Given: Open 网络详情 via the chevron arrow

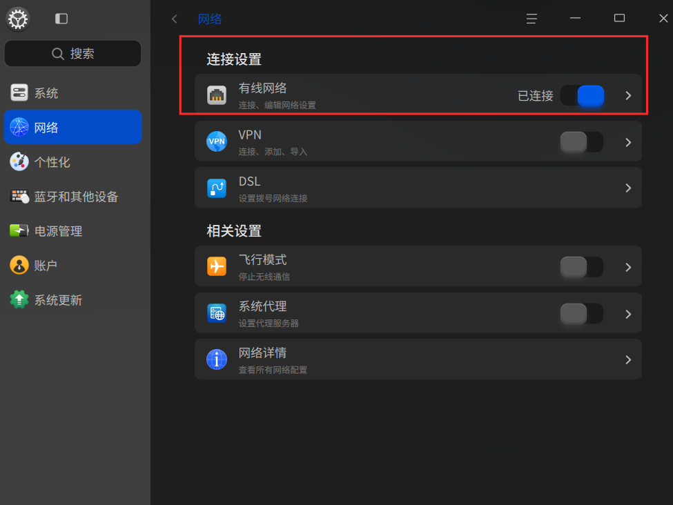Looking at the screenshot, I should (x=628, y=359).
